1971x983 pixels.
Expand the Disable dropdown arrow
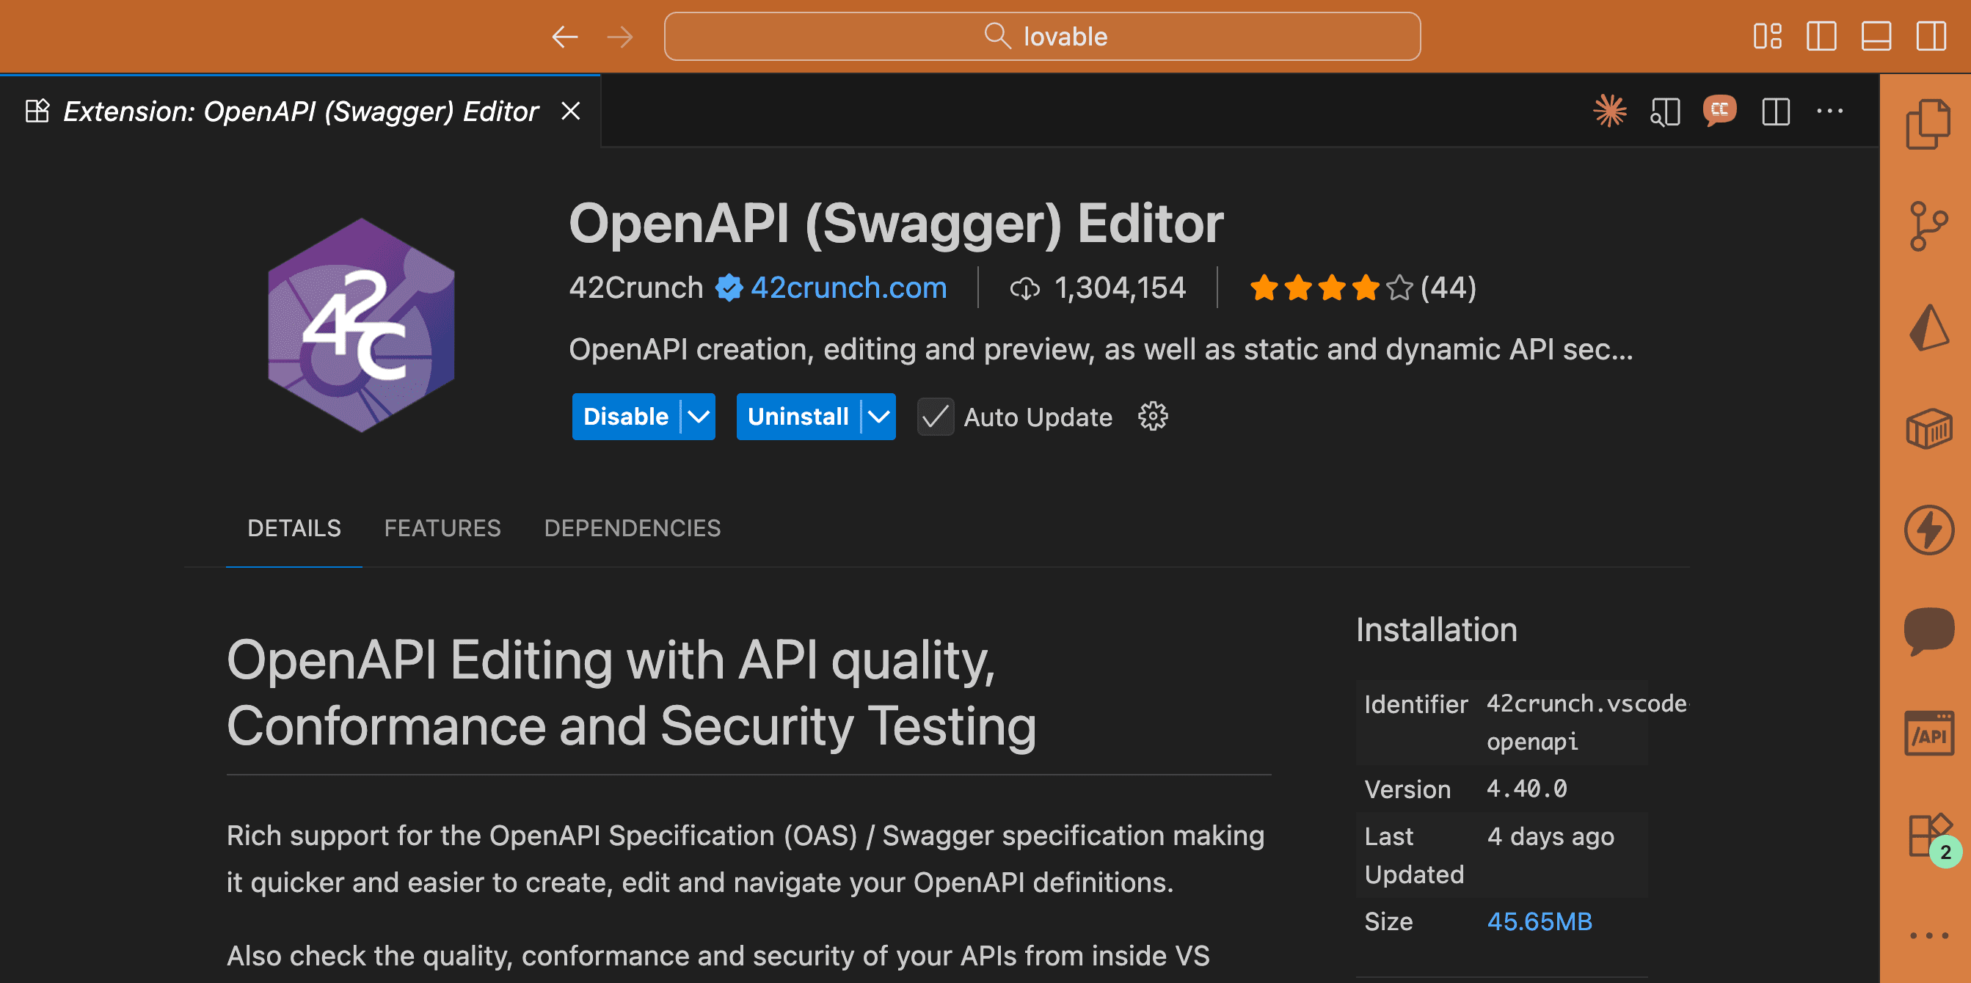tap(698, 416)
